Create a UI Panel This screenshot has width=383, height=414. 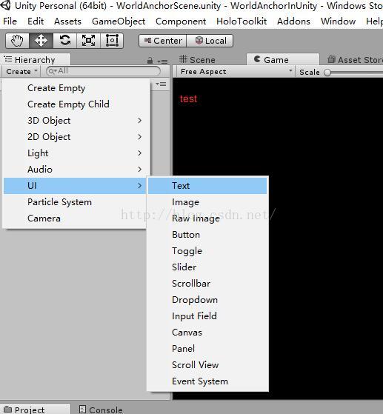[x=207, y=349]
